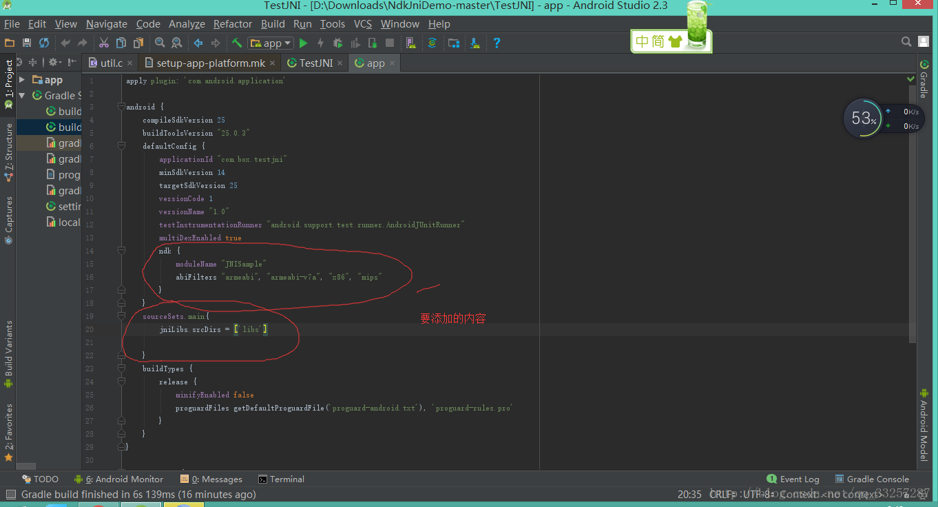Viewport: 938px width, 507px height.
Task: Click the Undo arrow icon
Action: click(65, 43)
